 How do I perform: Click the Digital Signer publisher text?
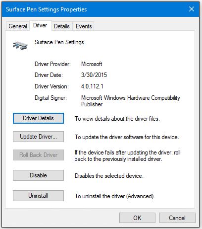(x=131, y=101)
